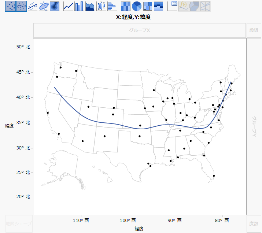This screenshot has width=262, height=233.
Task: Select the Mosaic plot icon
Action: 158,6
